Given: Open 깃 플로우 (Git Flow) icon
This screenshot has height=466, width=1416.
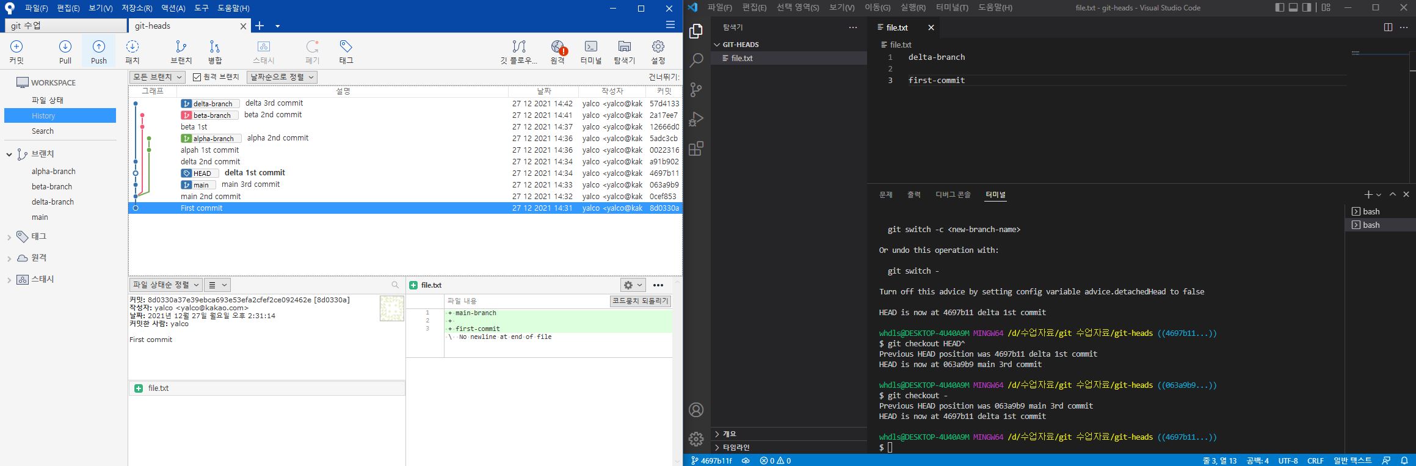Looking at the screenshot, I should (x=519, y=52).
